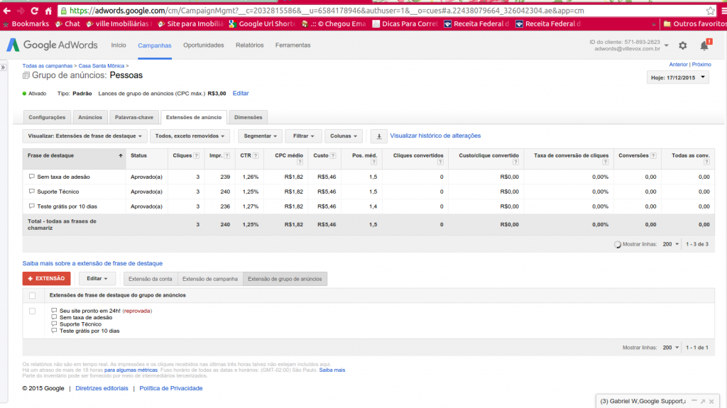Click the help icon beside Cliques column

click(x=196, y=155)
